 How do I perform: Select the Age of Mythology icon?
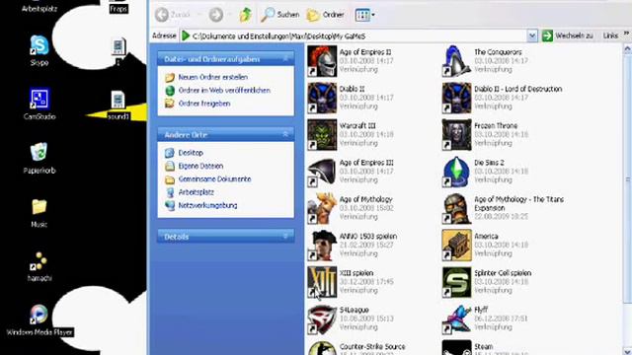tap(322, 208)
